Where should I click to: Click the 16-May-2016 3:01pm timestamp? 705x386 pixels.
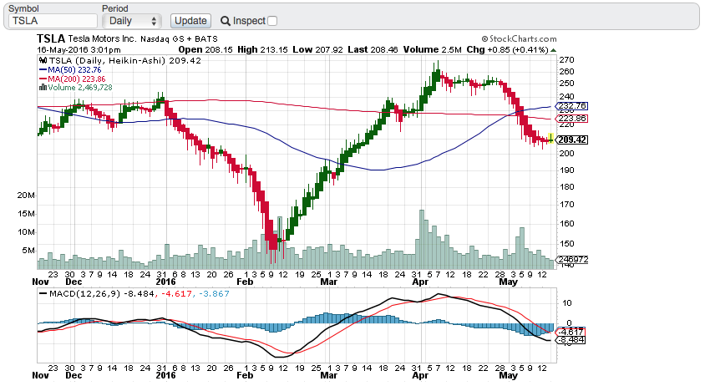point(79,49)
